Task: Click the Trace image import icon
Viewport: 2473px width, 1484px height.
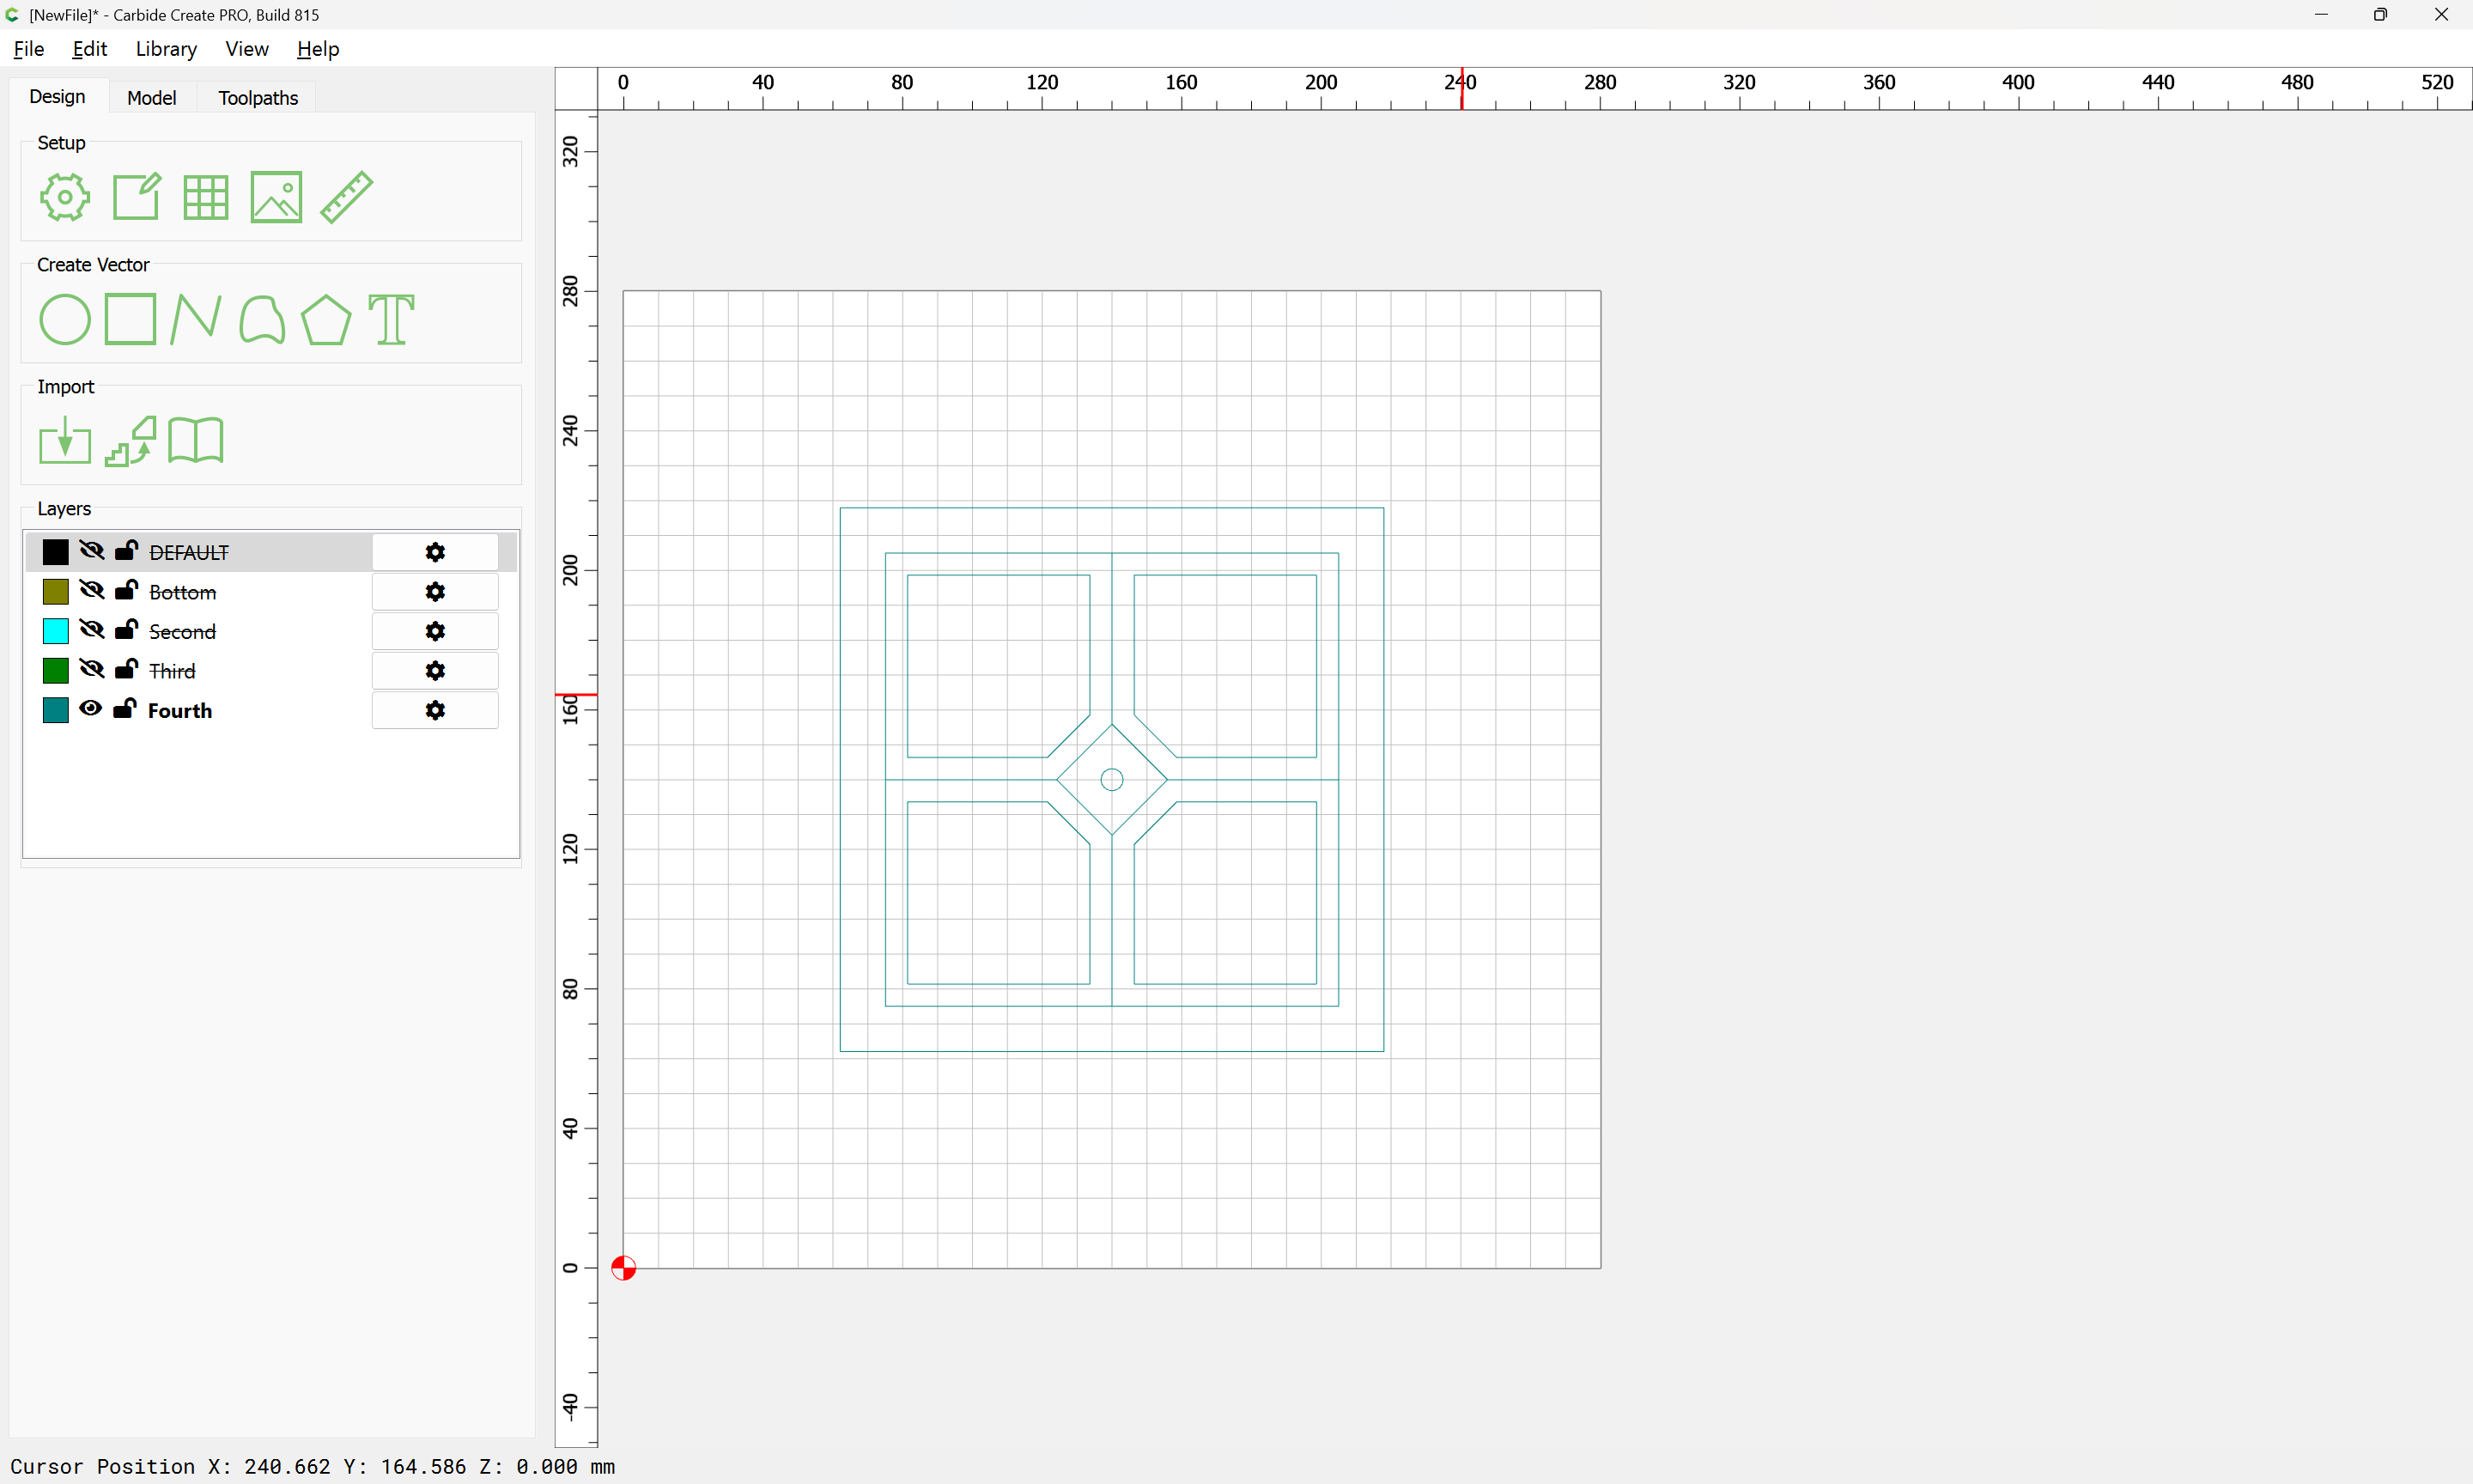Action: 131,441
